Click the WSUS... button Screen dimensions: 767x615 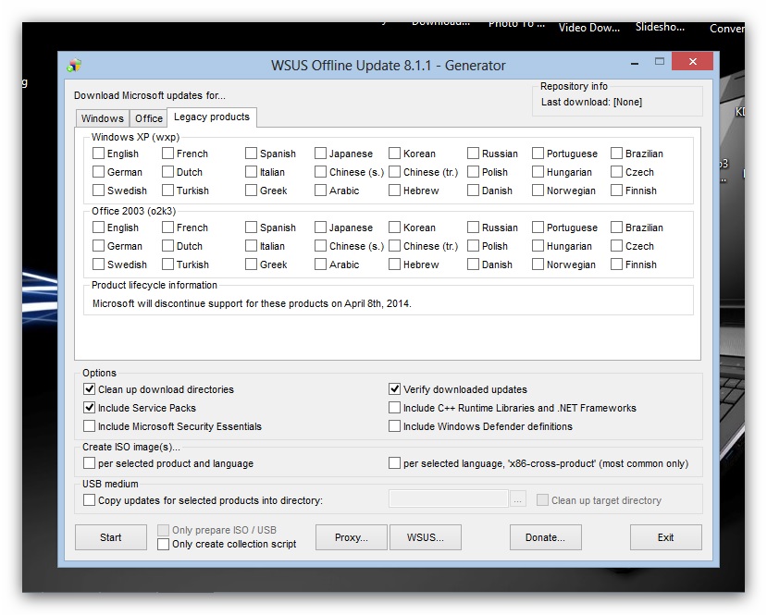click(x=426, y=537)
